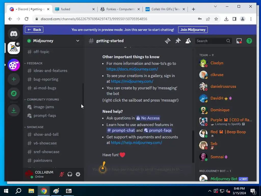This screenshot has width=261, height=196.
Task: Open the v6-showcase channel
Action: click(x=54, y=143)
